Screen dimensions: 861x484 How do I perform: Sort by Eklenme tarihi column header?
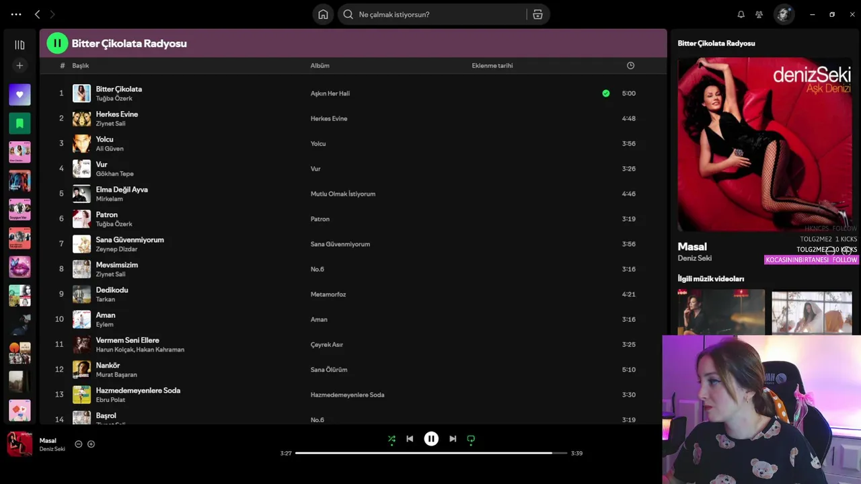click(x=492, y=66)
